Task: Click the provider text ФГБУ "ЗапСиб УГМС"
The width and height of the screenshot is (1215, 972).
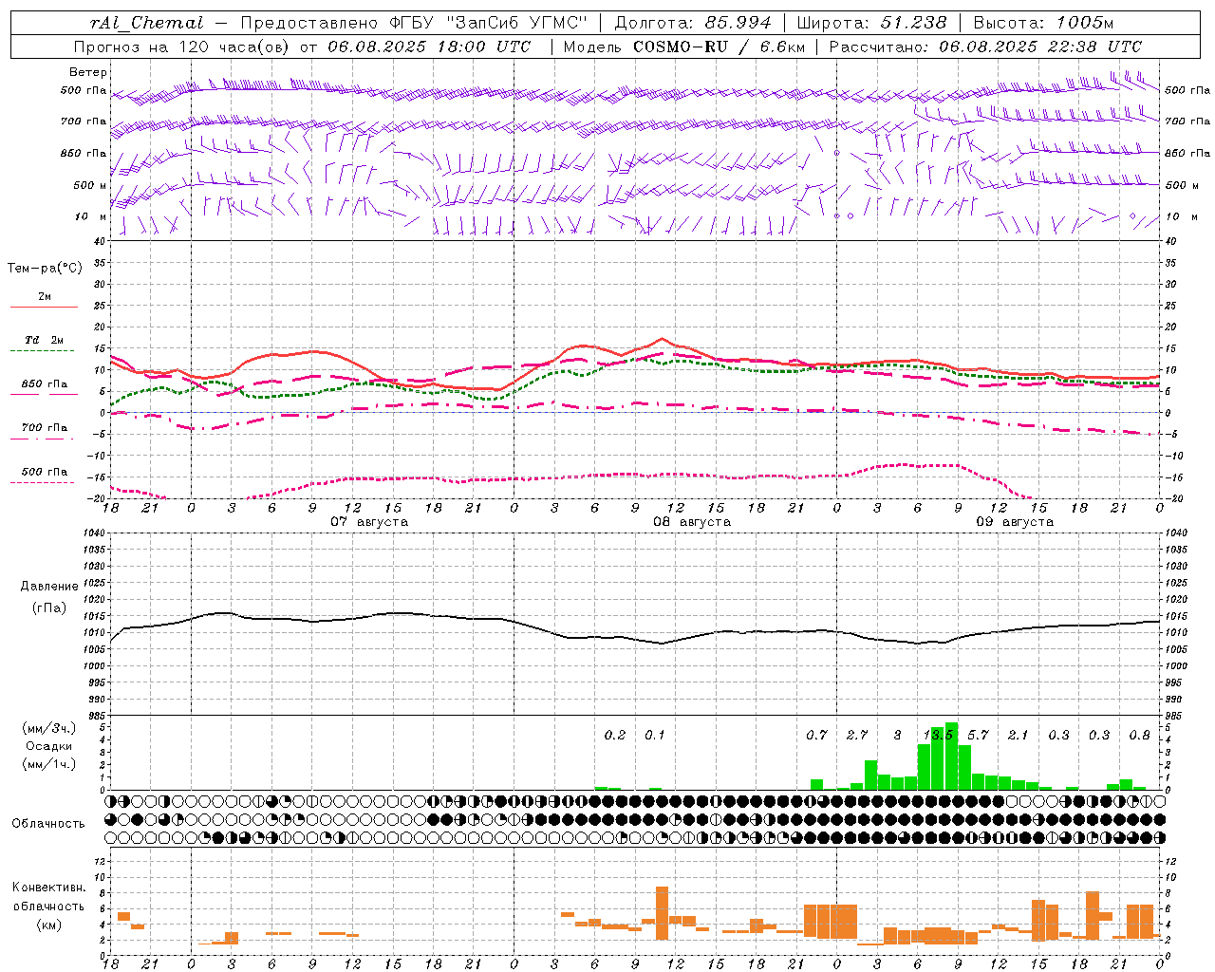Action: coord(489,23)
